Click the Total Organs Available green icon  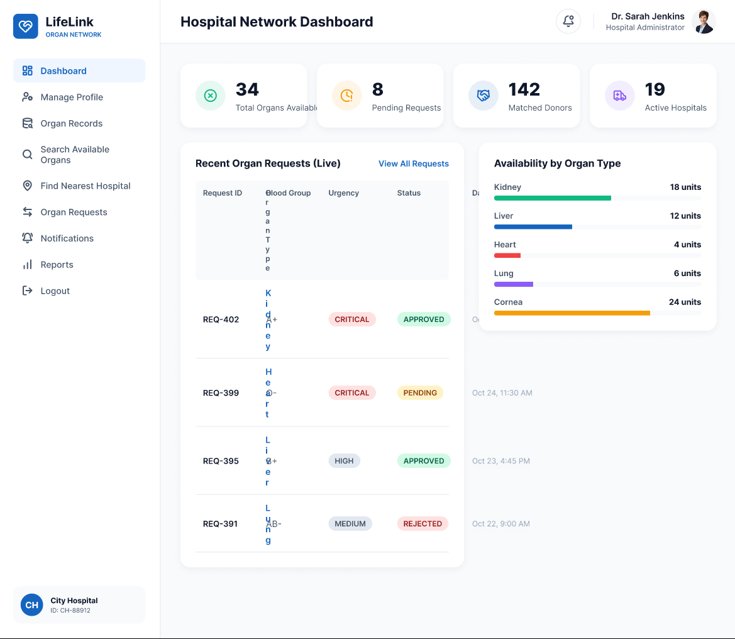tap(211, 96)
